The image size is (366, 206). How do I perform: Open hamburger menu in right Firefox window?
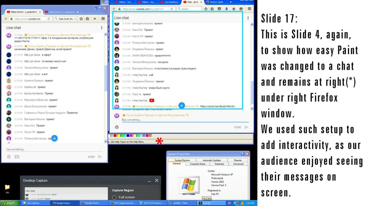249,9
